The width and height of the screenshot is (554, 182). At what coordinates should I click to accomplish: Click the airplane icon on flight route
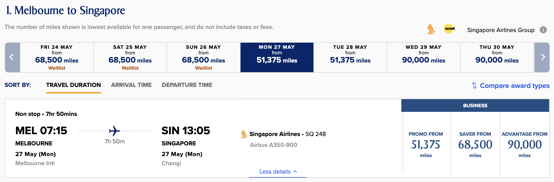[115, 131]
